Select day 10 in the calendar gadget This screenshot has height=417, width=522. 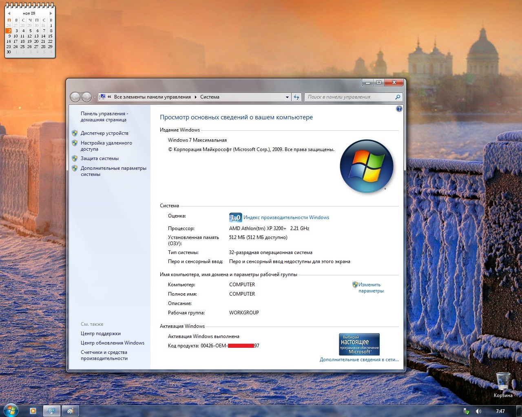[15, 36]
